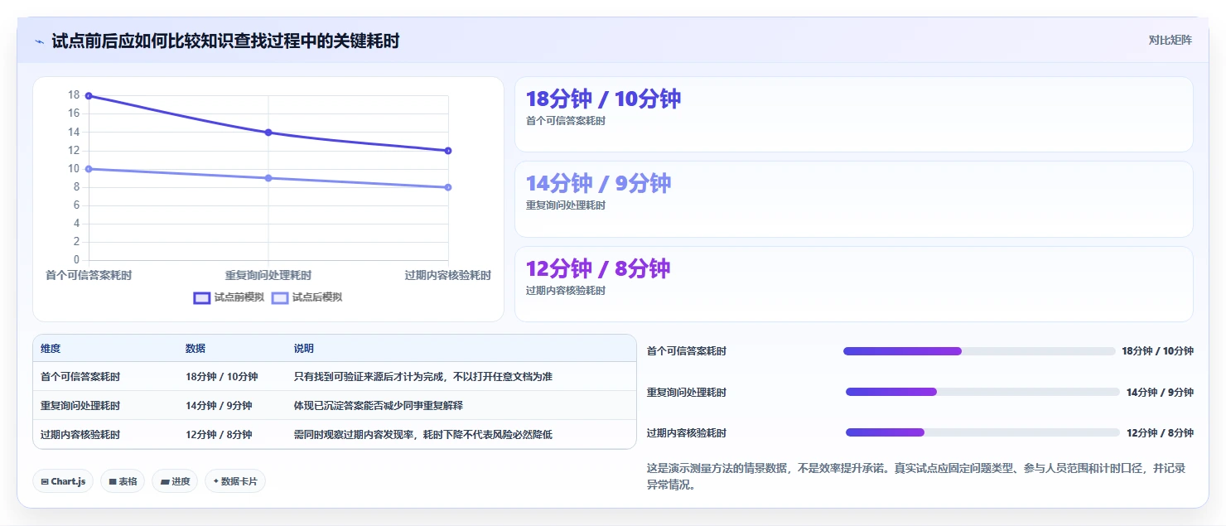Click table cell 18分钟 / 10分钟

222,377
